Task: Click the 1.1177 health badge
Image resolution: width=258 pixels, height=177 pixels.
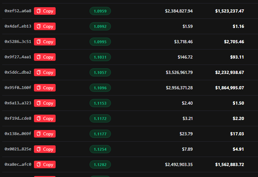Action: coord(100,134)
